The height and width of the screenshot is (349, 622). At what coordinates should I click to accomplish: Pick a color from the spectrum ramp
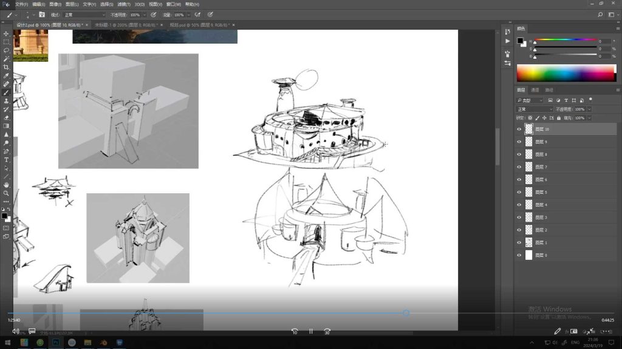click(x=566, y=73)
